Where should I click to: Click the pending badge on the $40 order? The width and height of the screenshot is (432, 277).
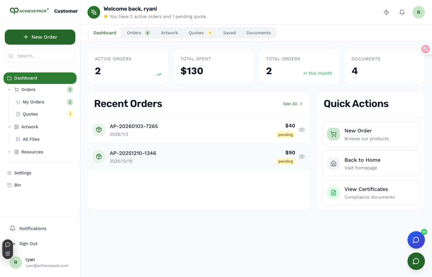click(285, 135)
